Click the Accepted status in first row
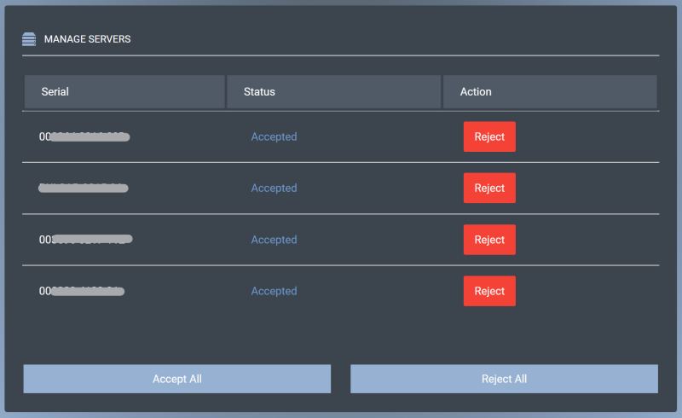682x418 pixels. click(274, 136)
